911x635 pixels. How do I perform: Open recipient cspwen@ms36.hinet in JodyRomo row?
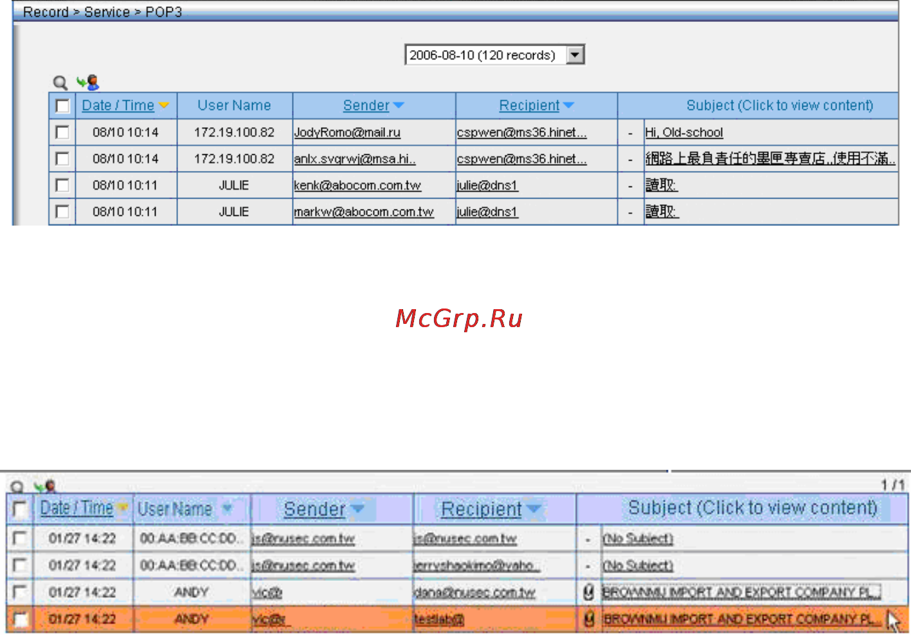[x=521, y=132]
